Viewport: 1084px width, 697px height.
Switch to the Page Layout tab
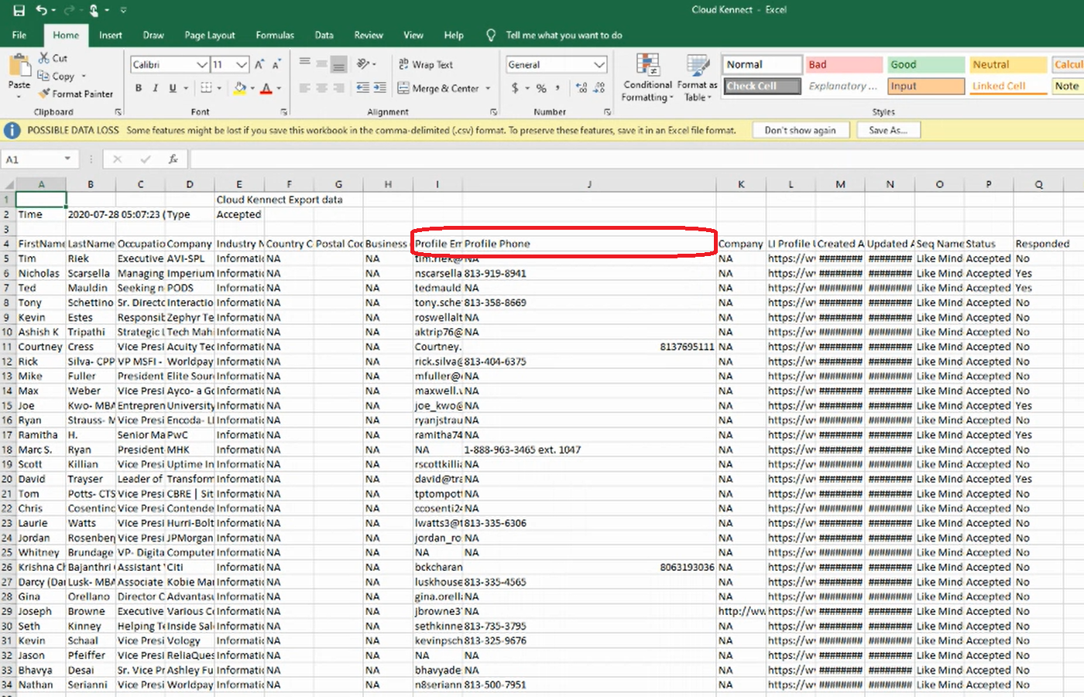(x=209, y=35)
